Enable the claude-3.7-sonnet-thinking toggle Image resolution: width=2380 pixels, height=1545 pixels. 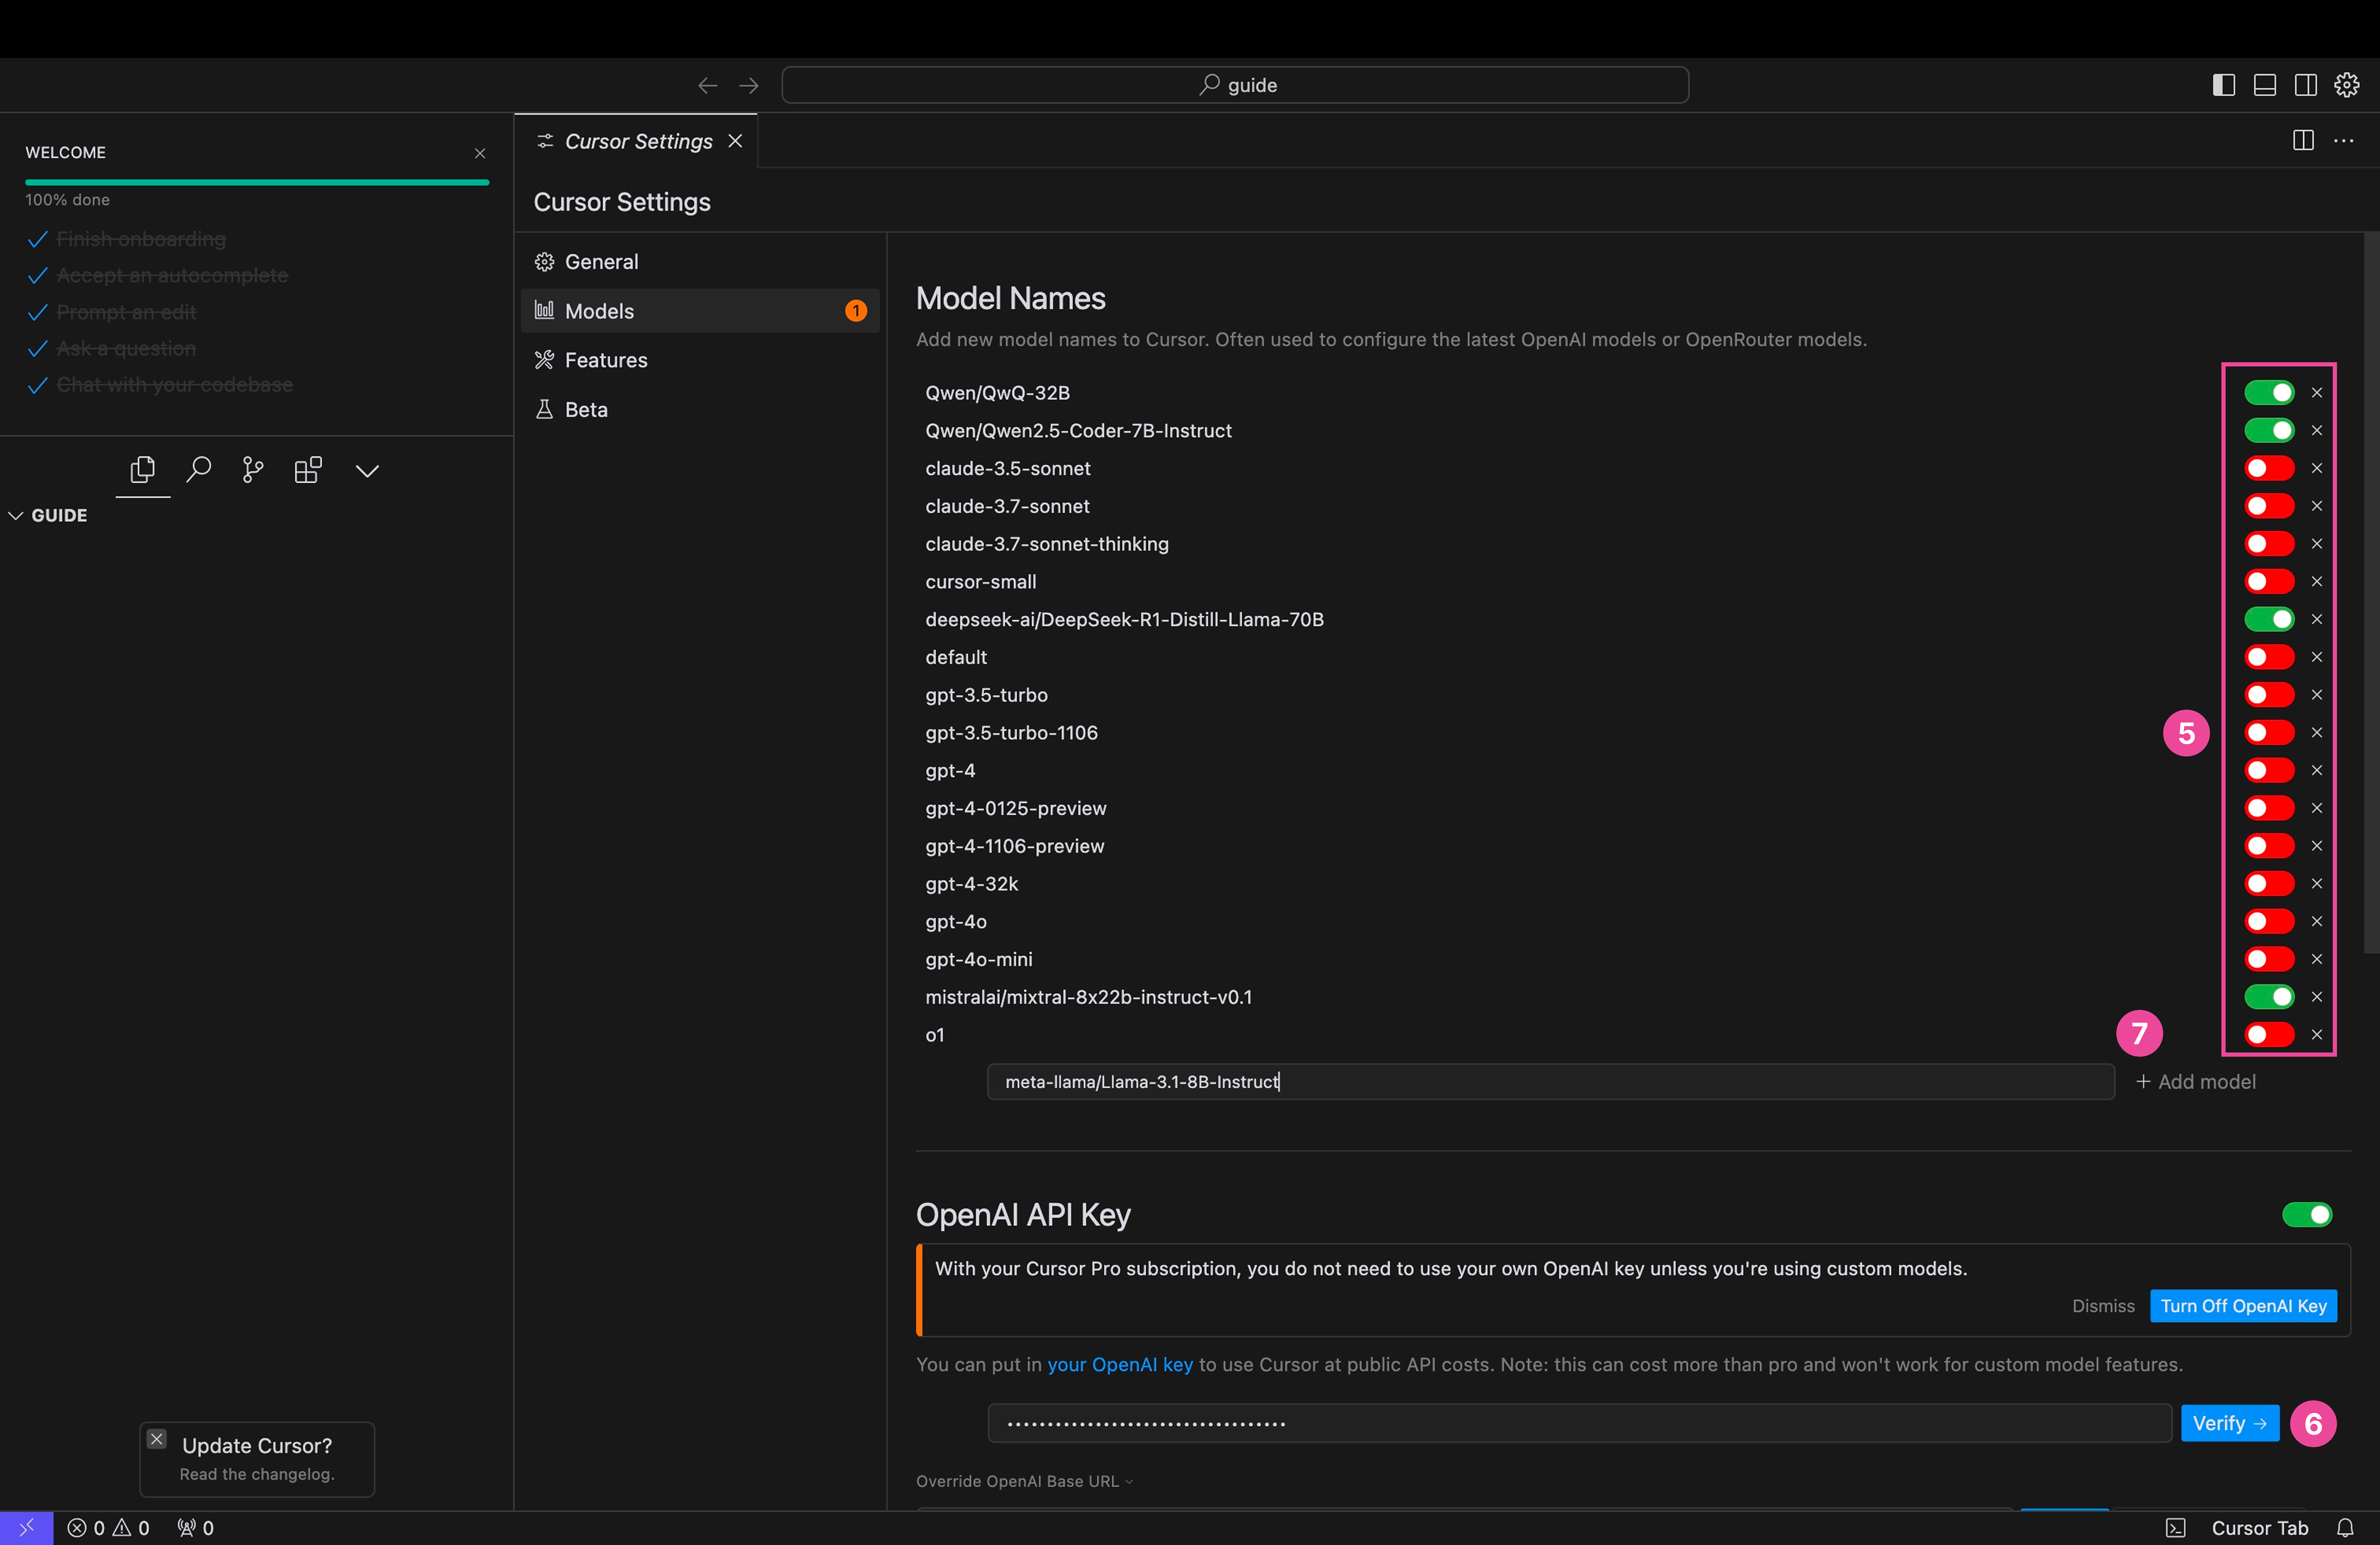coord(2269,544)
